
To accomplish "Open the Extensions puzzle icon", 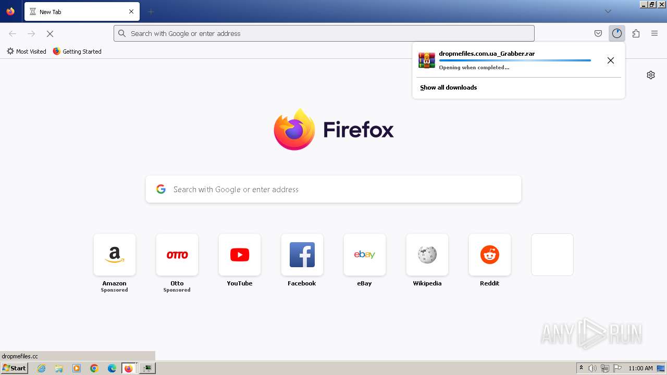I will pos(636,33).
